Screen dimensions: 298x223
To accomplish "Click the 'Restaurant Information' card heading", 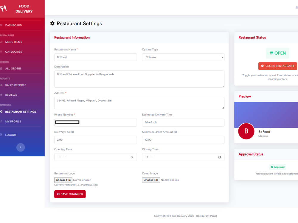I will tap(72, 37).
